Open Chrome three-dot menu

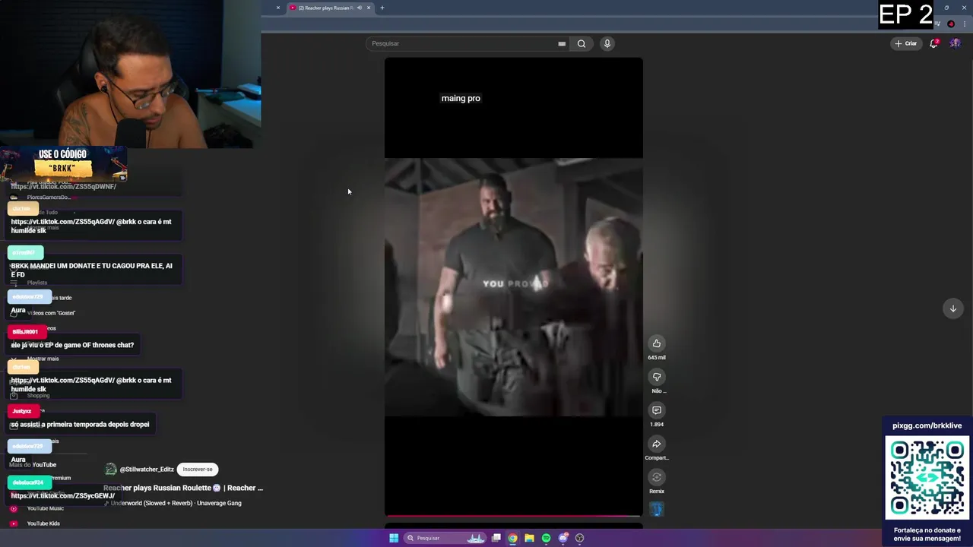coord(965,24)
